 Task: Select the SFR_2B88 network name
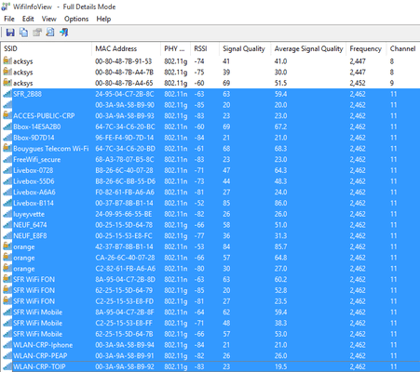(27, 94)
